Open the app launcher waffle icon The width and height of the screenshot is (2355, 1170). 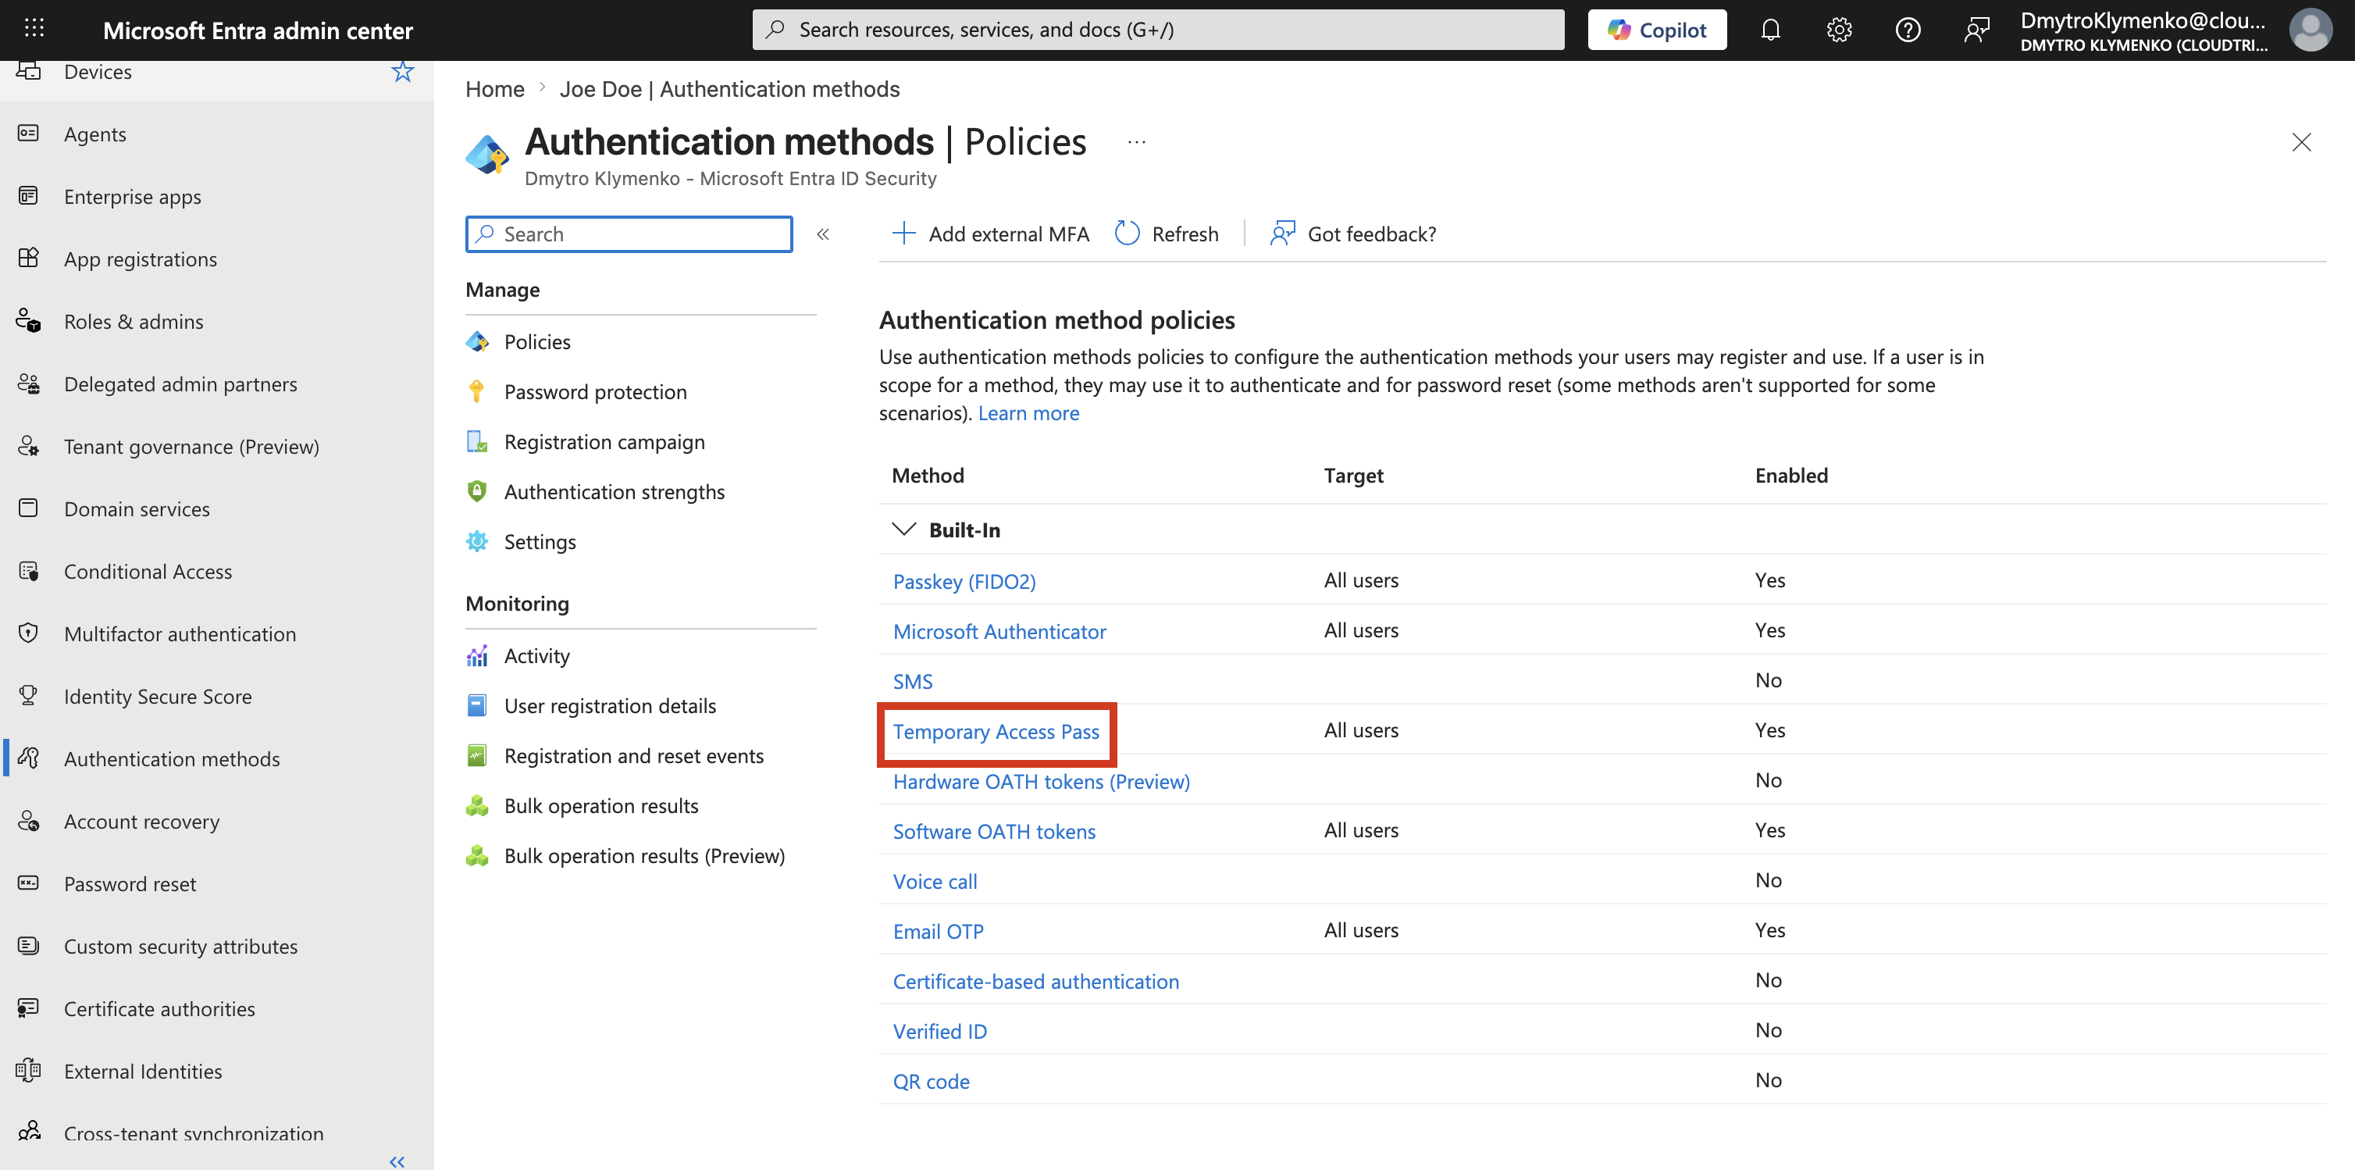click(34, 28)
